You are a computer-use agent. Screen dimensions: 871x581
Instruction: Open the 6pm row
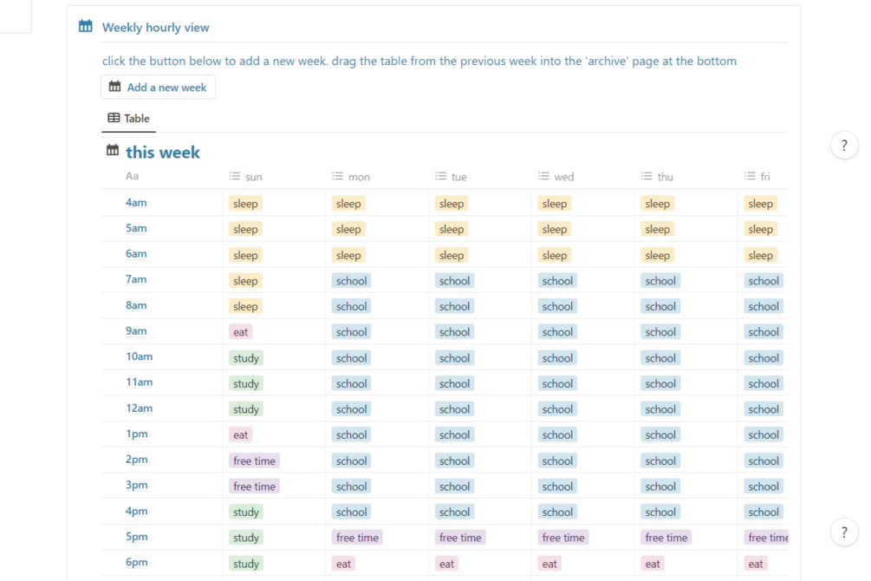coord(137,563)
